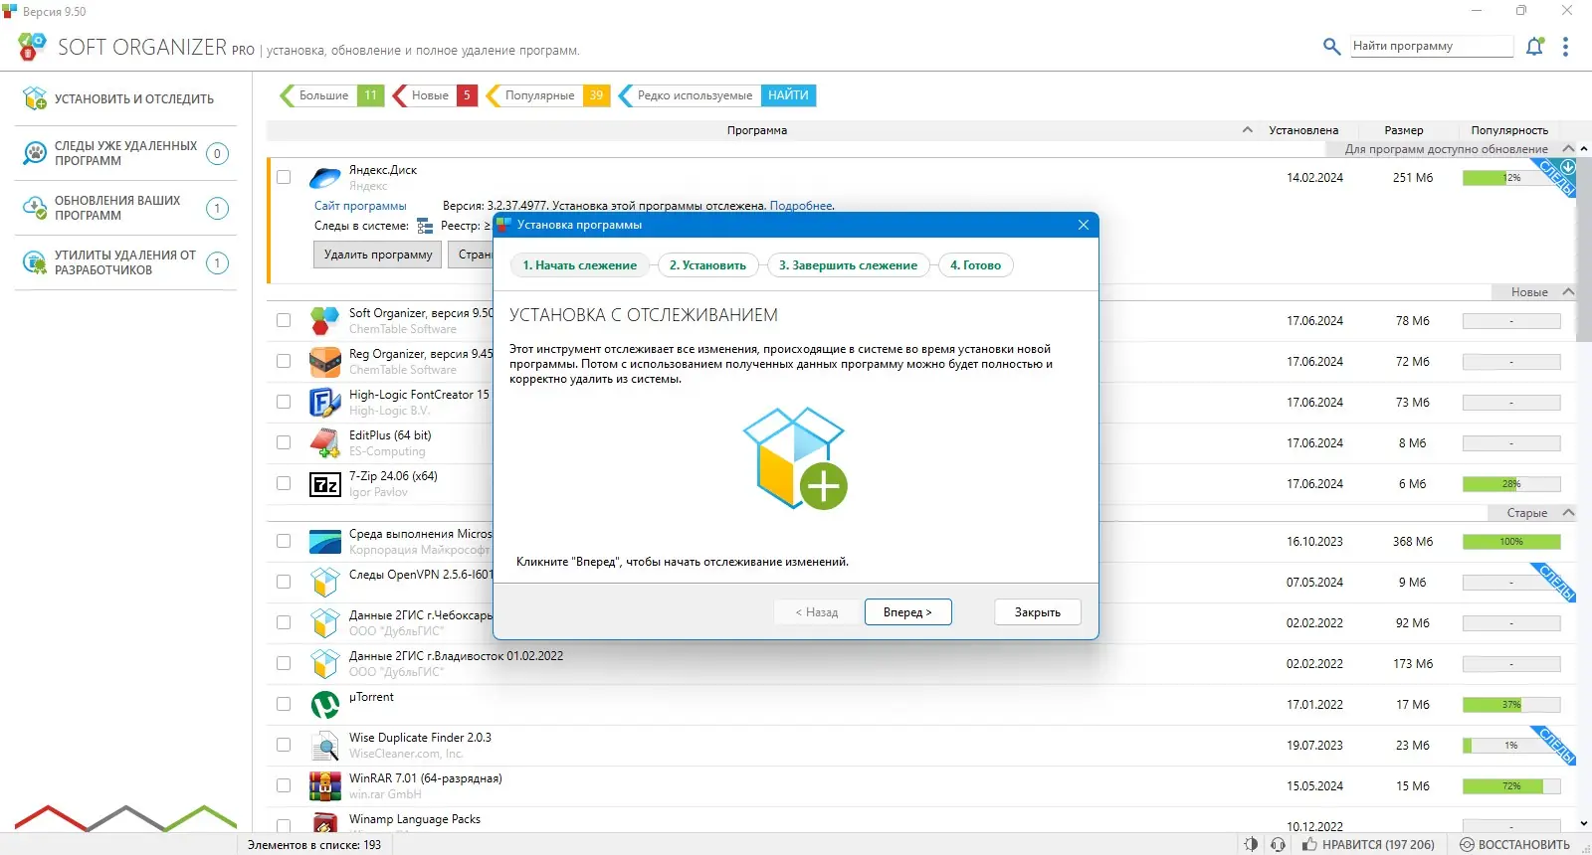This screenshot has width=1592, height=855.
Task: Click the 'НАЙТИ' button
Action: click(x=788, y=95)
